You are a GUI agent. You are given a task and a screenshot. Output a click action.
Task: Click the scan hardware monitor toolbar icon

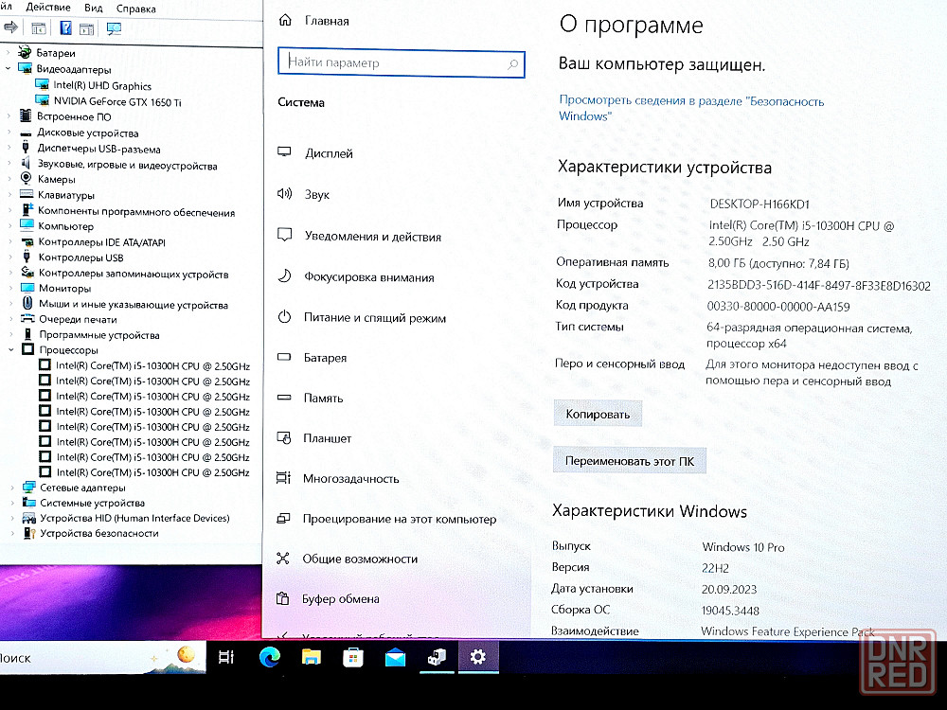pyautogui.click(x=114, y=28)
